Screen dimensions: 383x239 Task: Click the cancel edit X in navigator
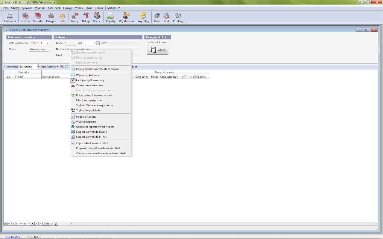click(x=40, y=223)
